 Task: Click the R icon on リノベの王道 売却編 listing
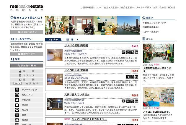point(123,52)
